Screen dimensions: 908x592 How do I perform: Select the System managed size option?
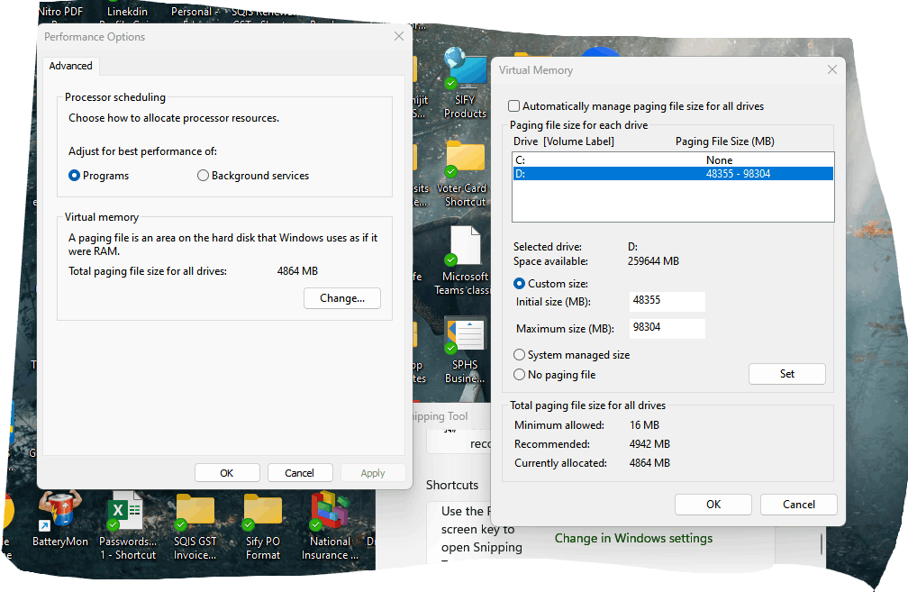[519, 355]
